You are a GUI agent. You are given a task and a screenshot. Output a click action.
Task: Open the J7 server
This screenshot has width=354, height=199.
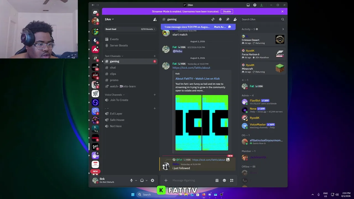[x=95, y=58]
